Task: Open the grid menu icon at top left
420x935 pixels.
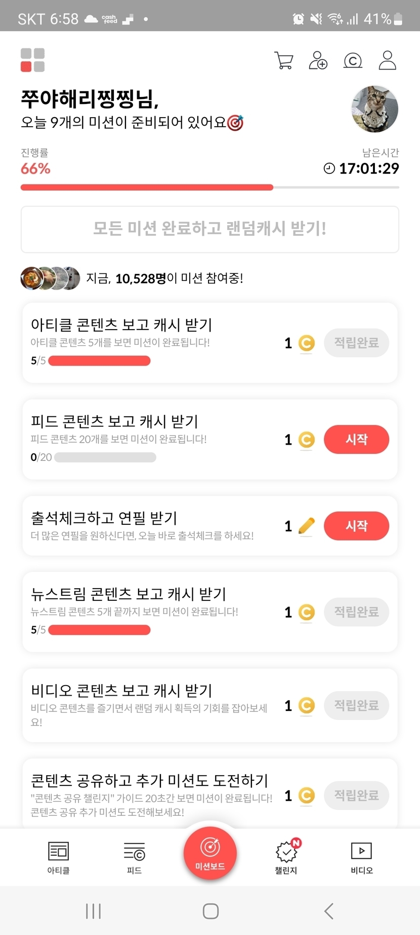Action: (32, 60)
